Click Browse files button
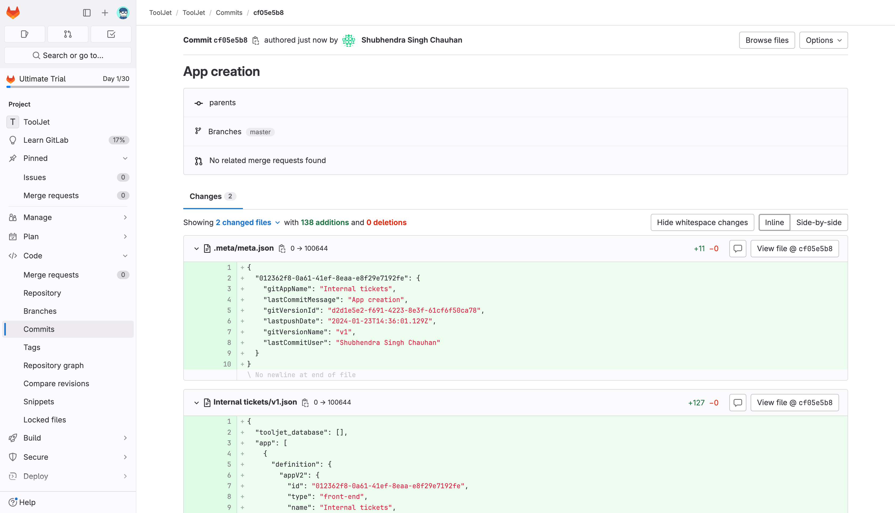The width and height of the screenshot is (895, 513). pyautogui.click(x=767, y=40)
